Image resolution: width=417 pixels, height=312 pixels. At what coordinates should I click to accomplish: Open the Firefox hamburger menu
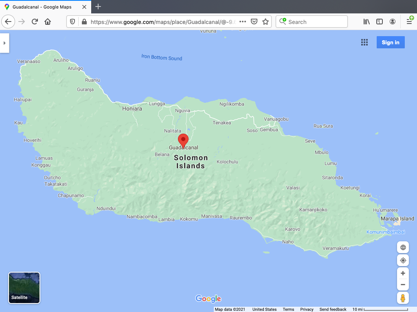tap(409, 22)
